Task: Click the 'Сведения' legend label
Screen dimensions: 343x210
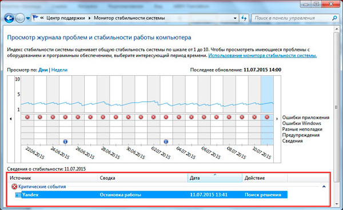Action: point(292,141)
